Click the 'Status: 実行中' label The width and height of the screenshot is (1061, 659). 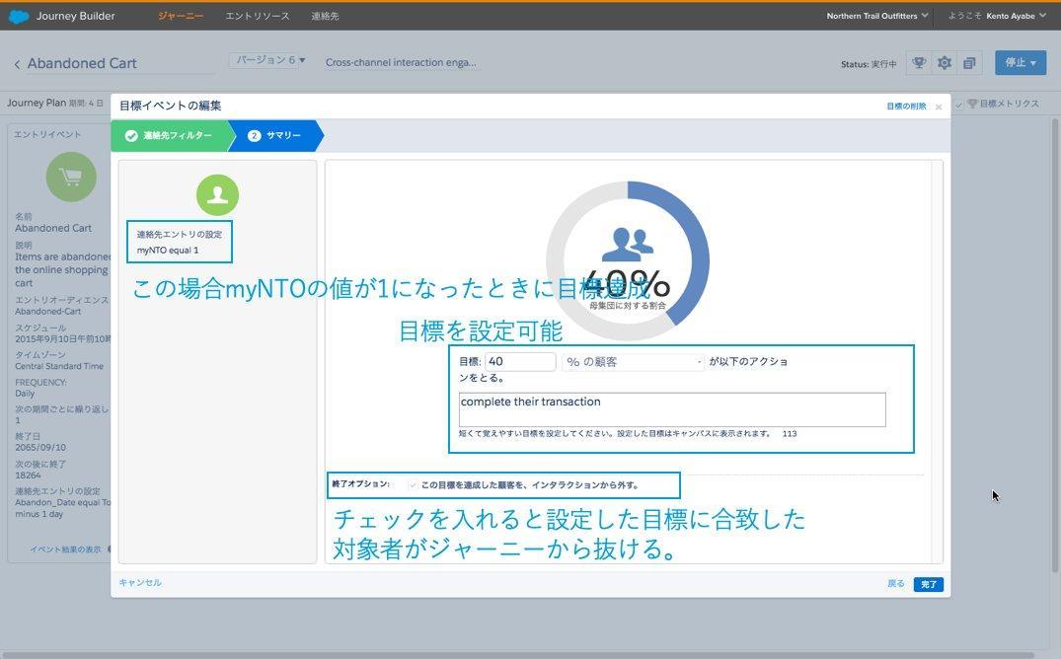(869, 64)
